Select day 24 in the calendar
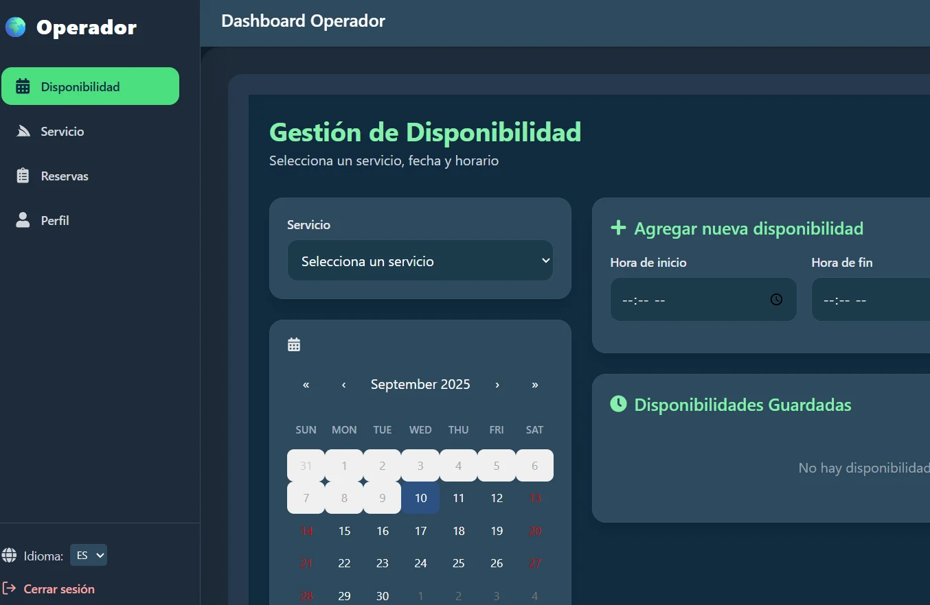 coord(420,563)
